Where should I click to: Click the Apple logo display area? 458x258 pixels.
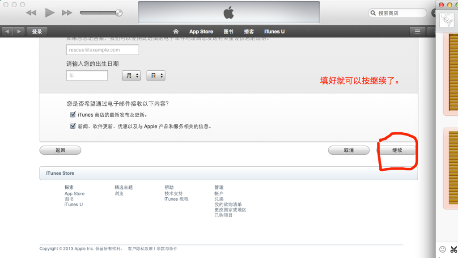[x=229, y=12]
